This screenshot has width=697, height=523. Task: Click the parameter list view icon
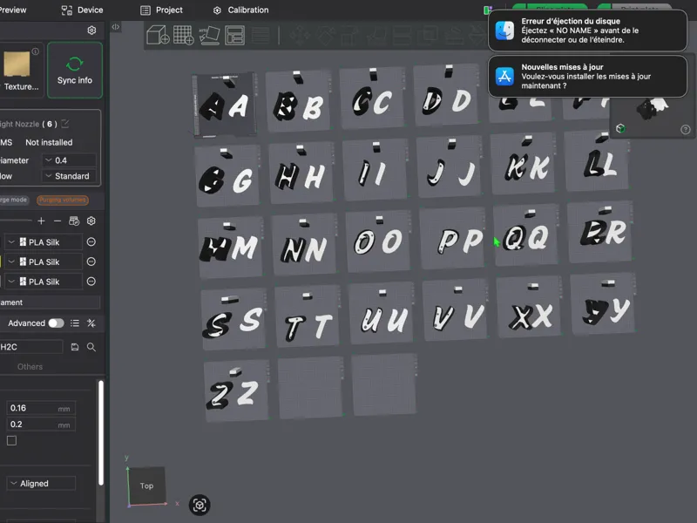[75, 323]
